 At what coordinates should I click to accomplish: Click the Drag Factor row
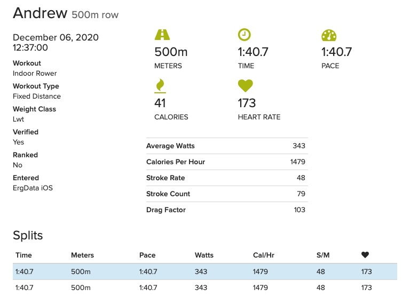tap(226, 210)
